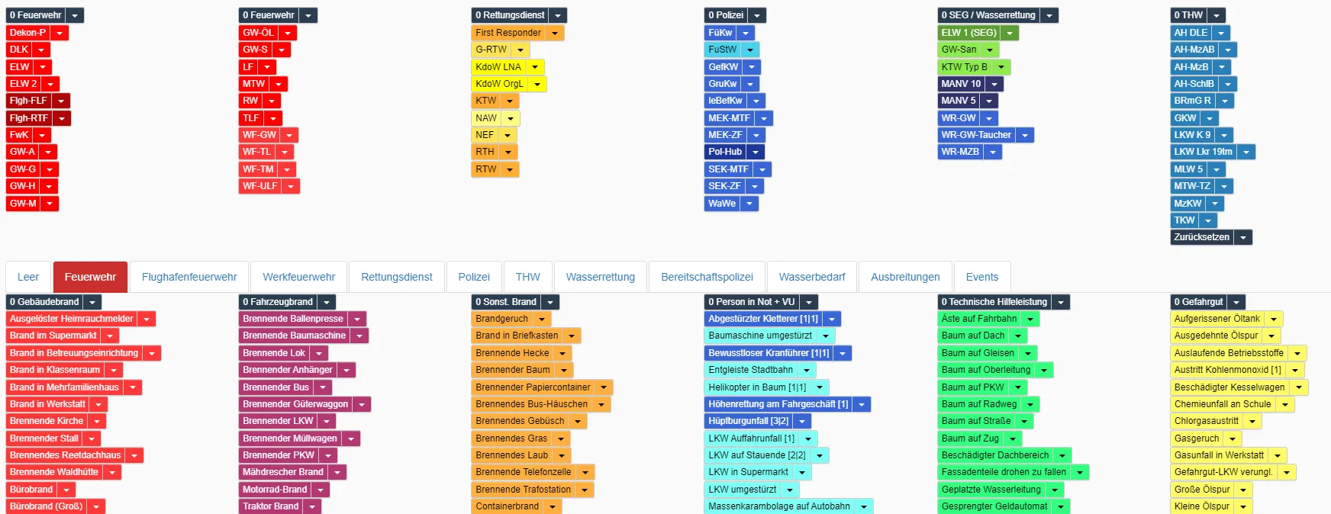This screenshot has width=1331, height=514.
Task: Select the Wasserbedarf tab
Action: coord(812,277)
